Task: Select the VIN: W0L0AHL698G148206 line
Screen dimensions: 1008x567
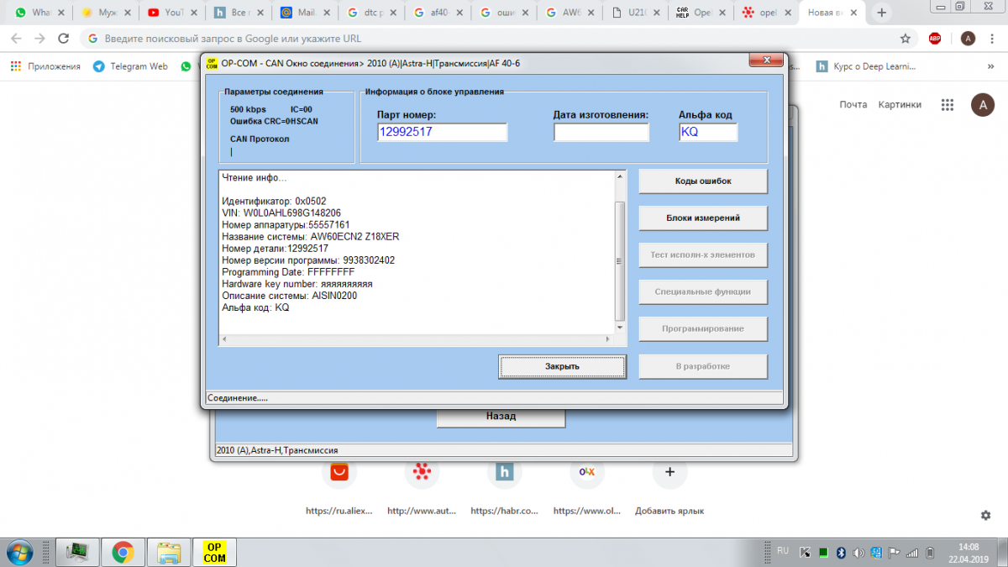Action: (281, 213)
